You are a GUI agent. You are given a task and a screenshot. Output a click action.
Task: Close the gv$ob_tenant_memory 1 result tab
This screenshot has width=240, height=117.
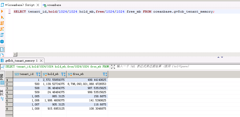tap(41, 61)
